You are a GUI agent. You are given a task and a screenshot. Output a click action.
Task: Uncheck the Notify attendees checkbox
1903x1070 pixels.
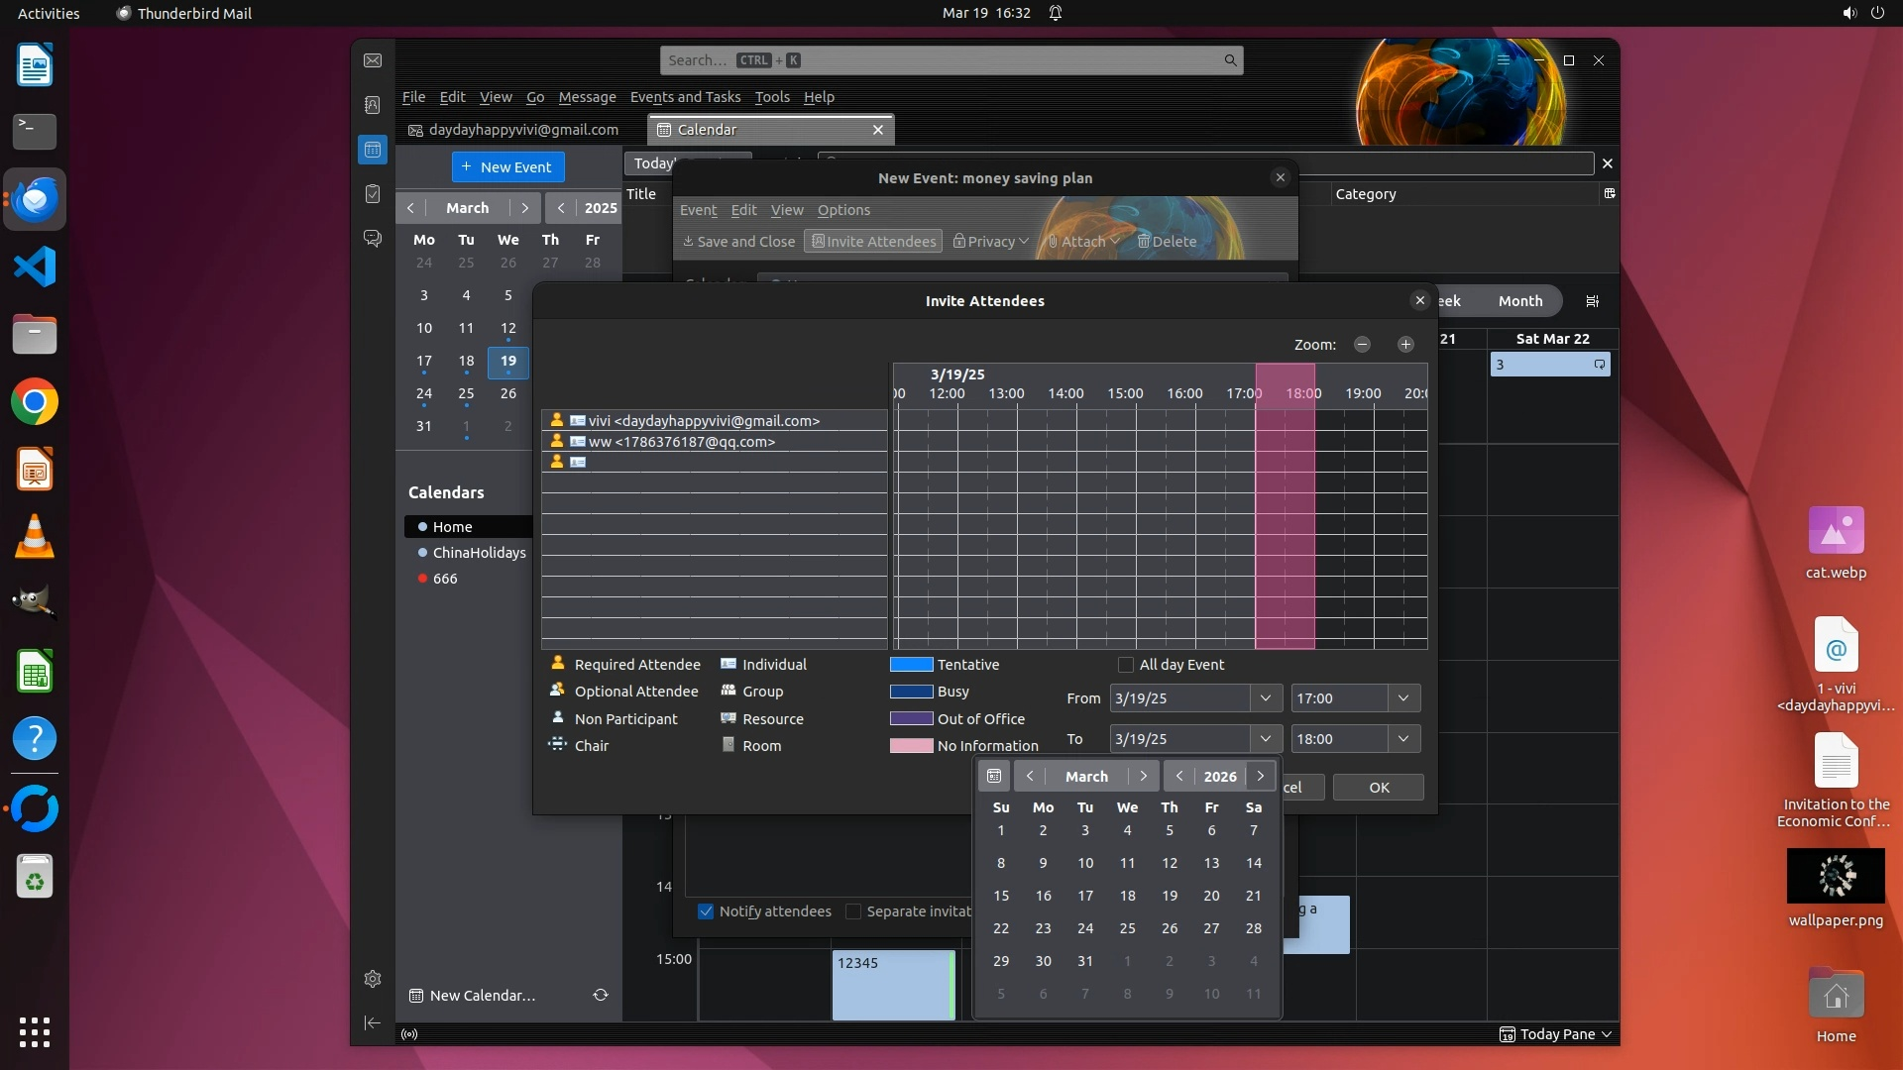coord(706,911)
